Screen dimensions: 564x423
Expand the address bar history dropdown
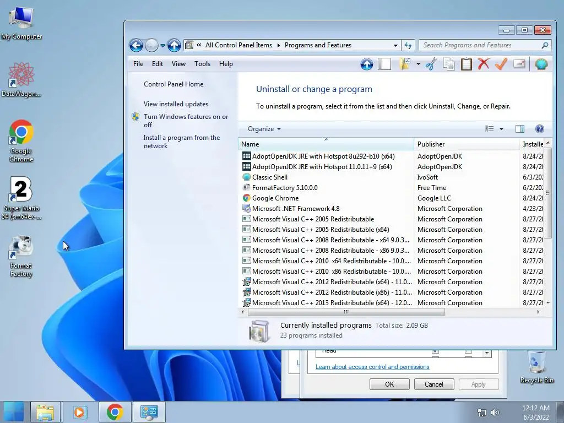click(x=395, y=46)
